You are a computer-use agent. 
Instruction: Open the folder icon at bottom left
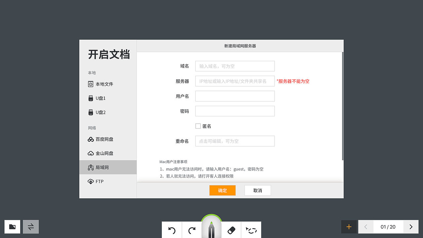(12, 227)
